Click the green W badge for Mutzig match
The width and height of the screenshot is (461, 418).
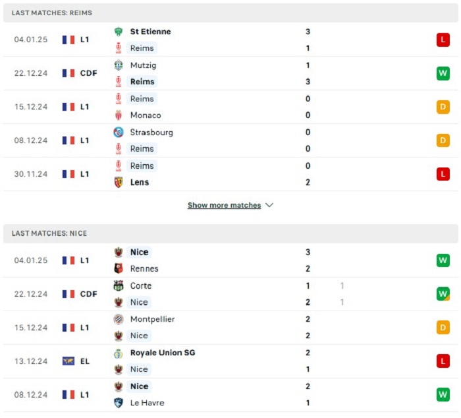coord(443,73)
